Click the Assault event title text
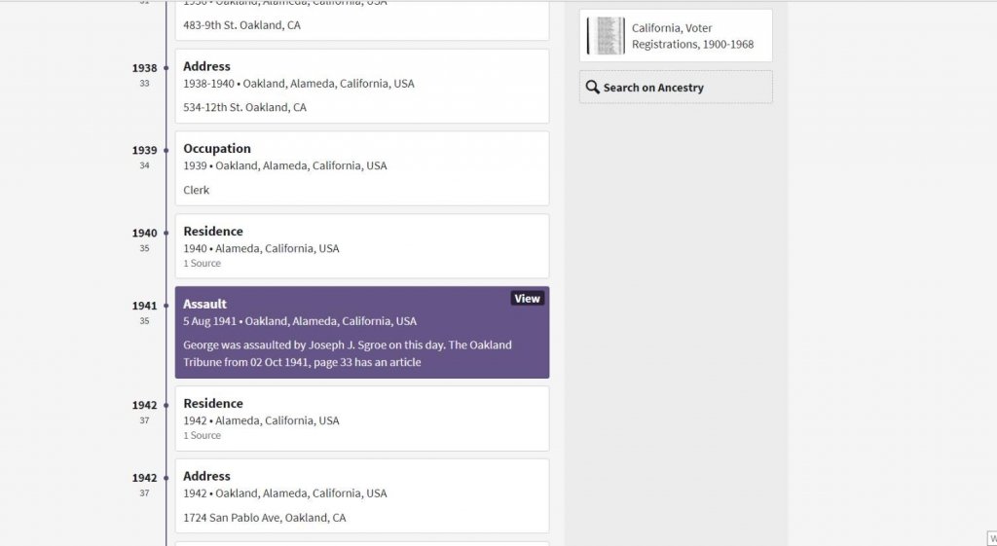 click(x=204, y=304)
